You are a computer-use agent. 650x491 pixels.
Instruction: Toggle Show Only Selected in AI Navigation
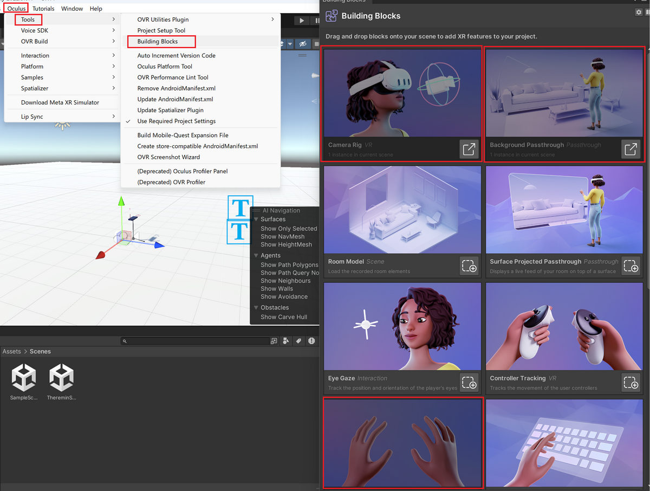(289, 229)
